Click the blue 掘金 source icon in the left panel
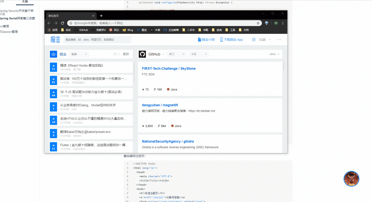This screenshot has width=372, height=202. coord(53,54)
